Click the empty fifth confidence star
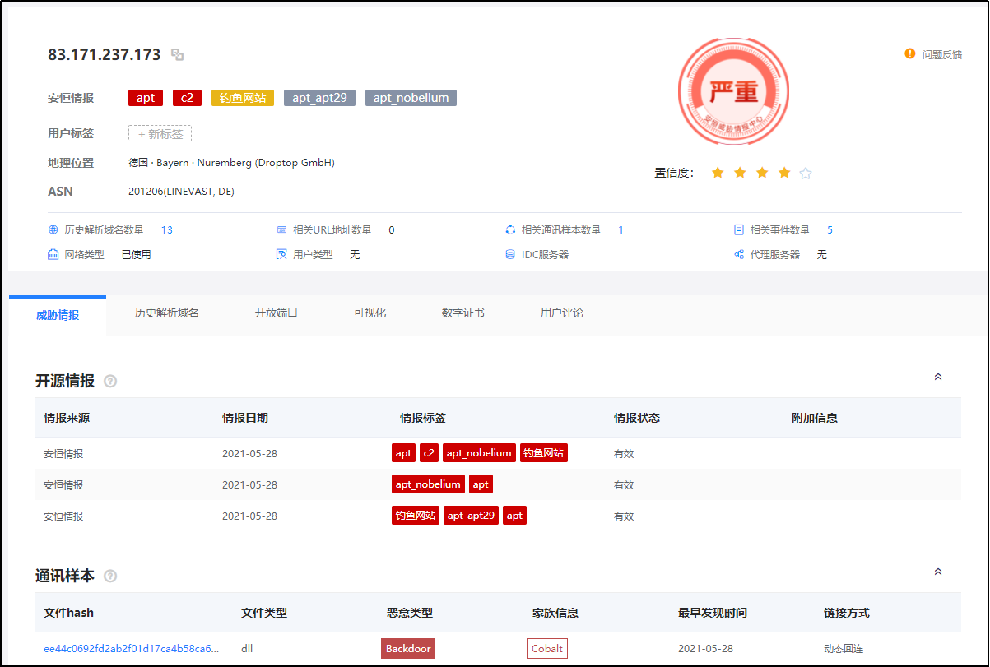The height and width of the screenshot is (667, 990). click(x=806, y=173)
